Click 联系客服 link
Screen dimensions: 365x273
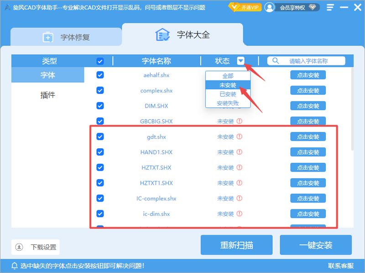tap(341, 266)
